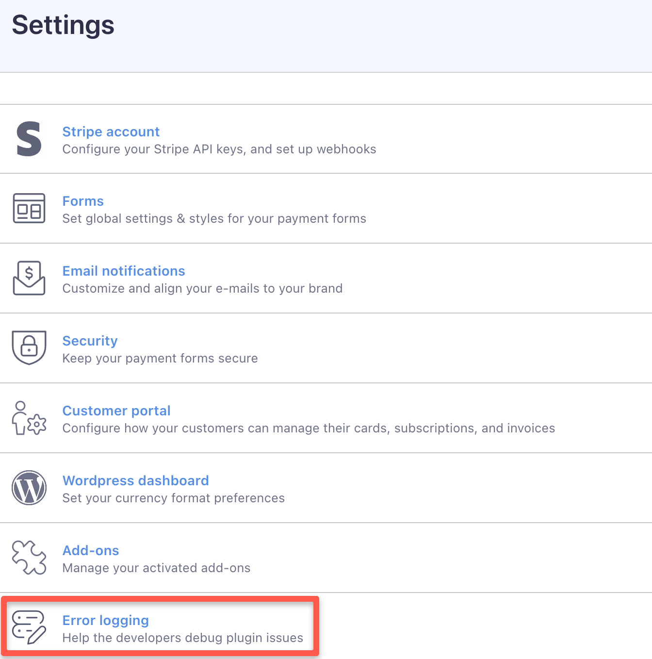This screenshot has height=659, width=652.
Task: Click the Email notifications envelope icon
Action: [x=29, y=278]
